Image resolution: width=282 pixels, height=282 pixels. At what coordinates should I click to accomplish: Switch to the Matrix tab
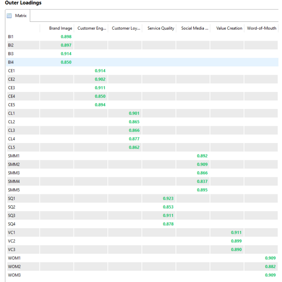21,16
